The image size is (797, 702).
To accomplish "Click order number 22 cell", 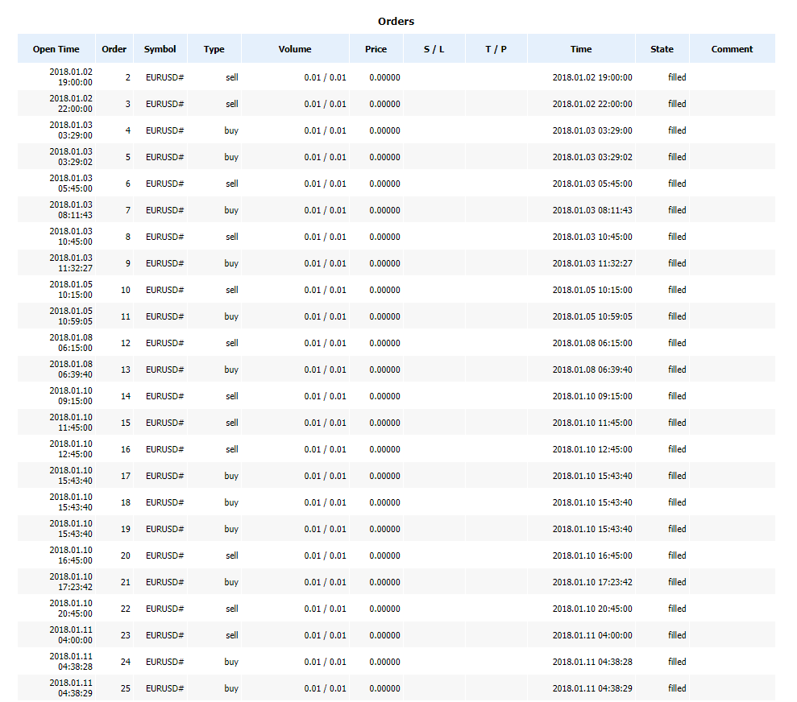I will click(x=114, y=609).
